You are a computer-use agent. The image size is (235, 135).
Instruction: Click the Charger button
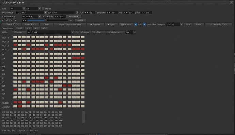point(85,32)
